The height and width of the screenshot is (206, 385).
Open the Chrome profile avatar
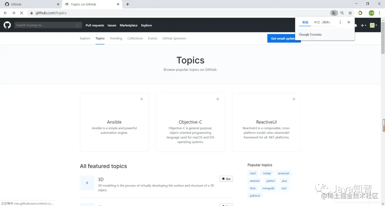coord(371,13)
